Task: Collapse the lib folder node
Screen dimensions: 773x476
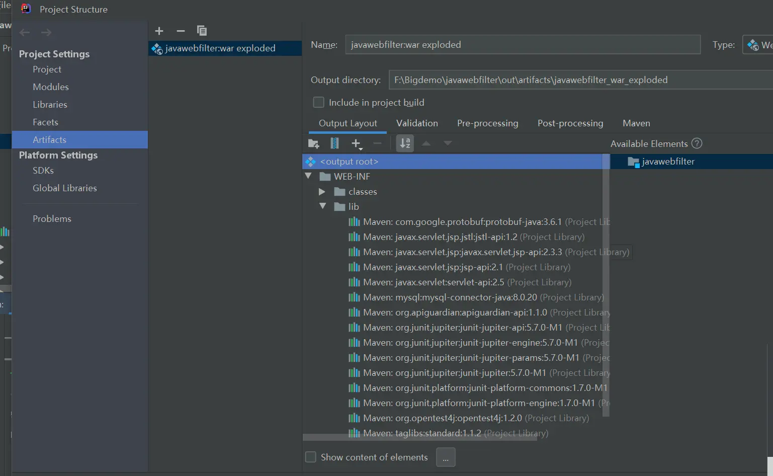Action: (323, 206)
